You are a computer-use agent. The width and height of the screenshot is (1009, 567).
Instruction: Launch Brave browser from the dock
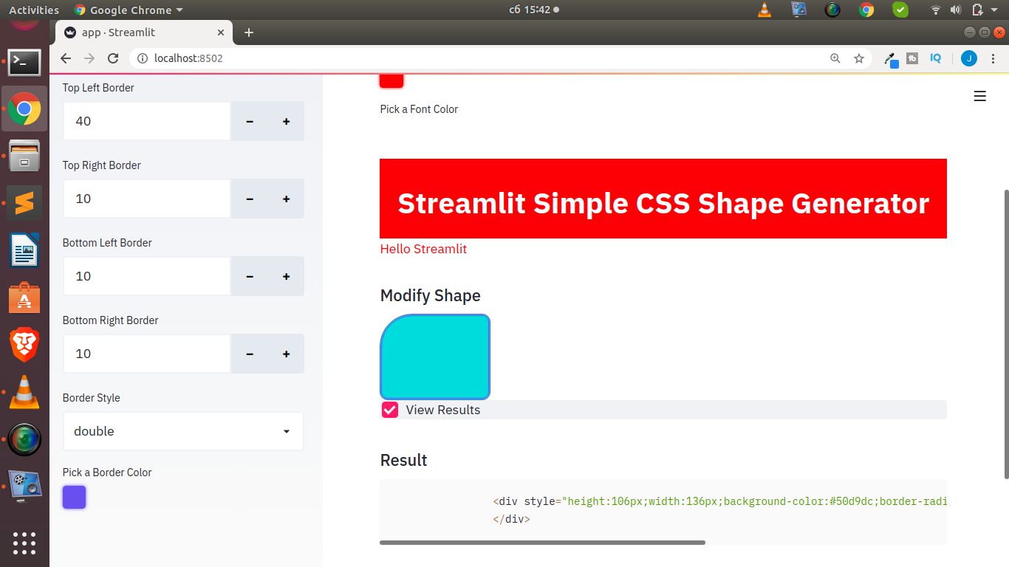tap(24, 344)
